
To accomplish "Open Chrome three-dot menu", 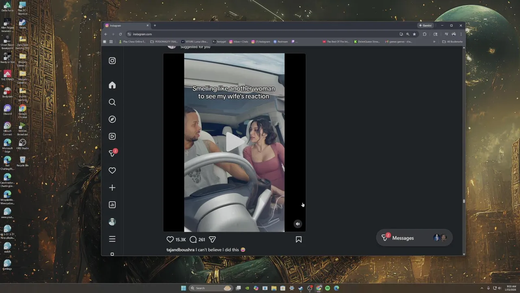I will (x=461, y=34).
